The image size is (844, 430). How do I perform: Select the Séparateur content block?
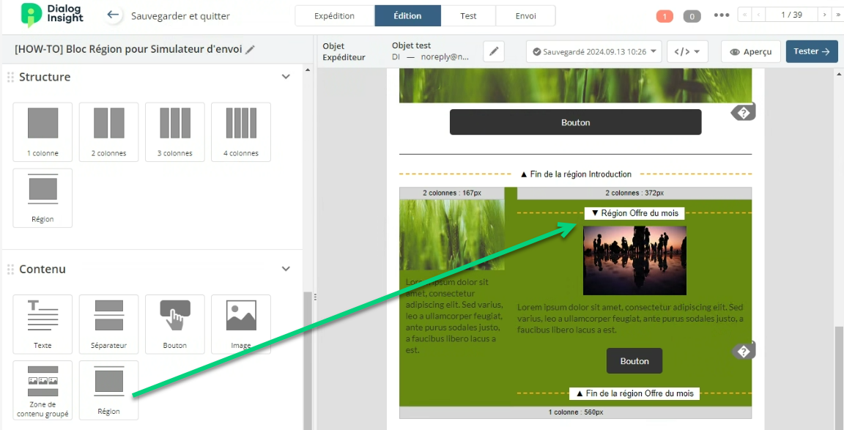coord(108,324)
